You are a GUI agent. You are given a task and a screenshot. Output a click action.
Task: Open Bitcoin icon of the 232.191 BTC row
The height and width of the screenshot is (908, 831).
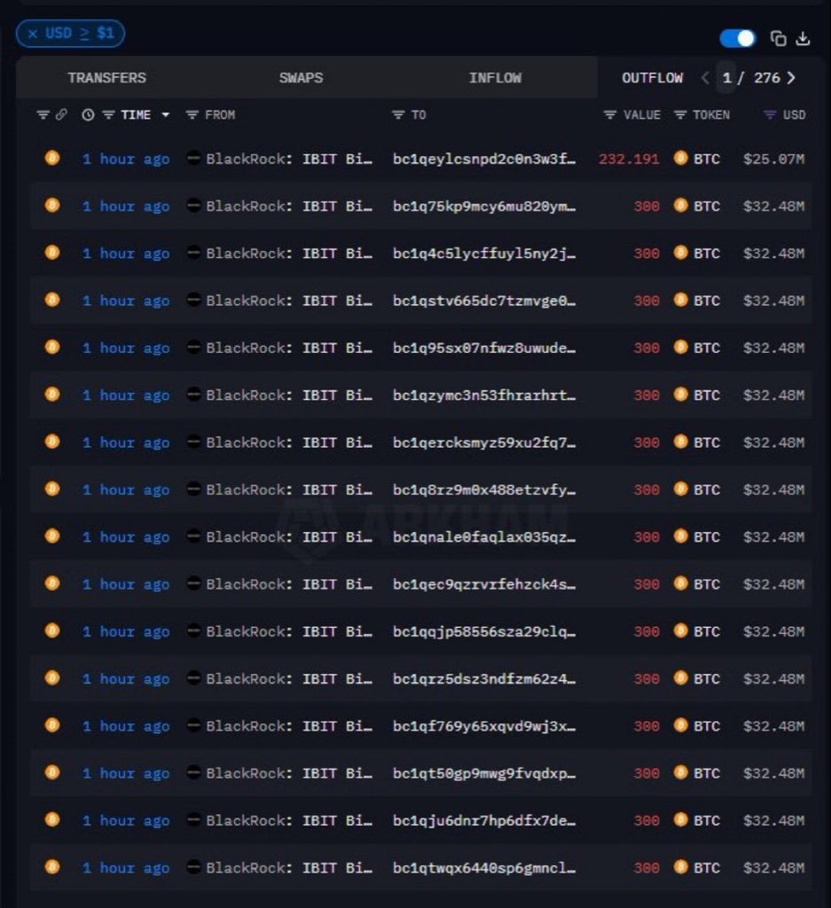(x=52, y=158)
